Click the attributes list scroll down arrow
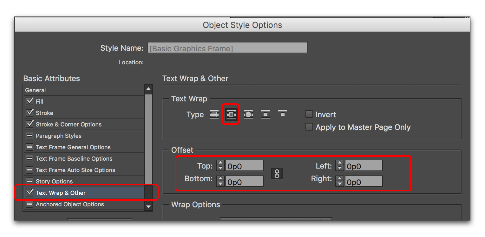Image resolution: width=485 pixels, height=237 pixels. pos(148,207)
